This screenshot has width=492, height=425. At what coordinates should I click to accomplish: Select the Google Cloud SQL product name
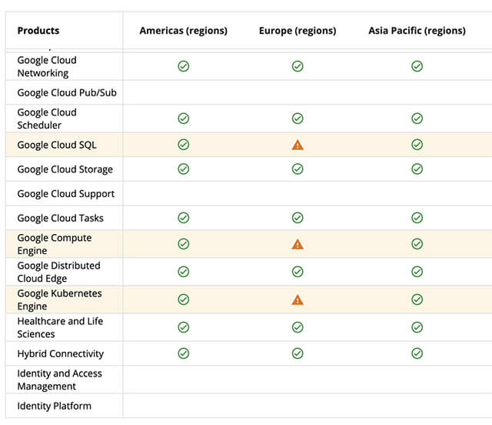click(x=57, y=145)
